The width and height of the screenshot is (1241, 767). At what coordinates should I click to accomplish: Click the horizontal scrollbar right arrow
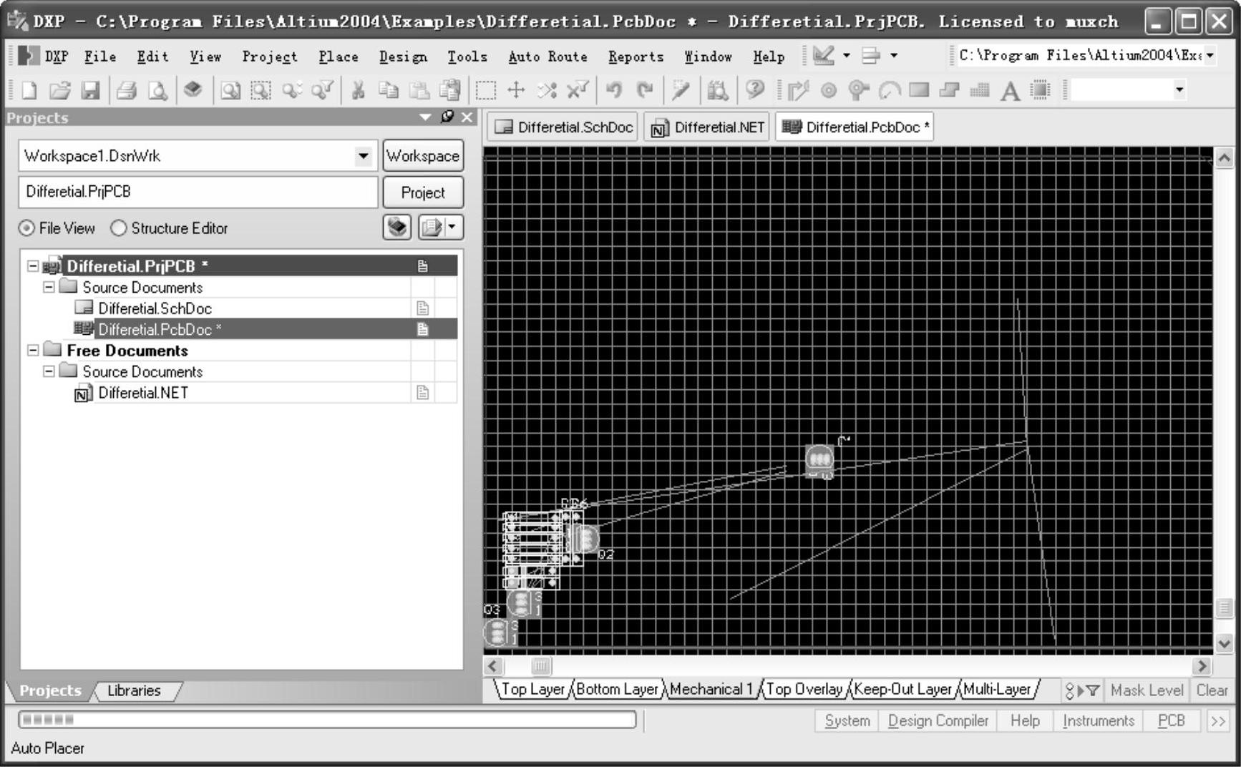click(1202, 666)
